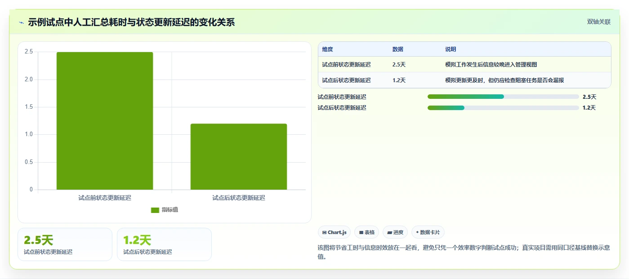Viewport: 629px width, 279px height.
Task: Click the 试点后状态更新延迟 progress bar
Action: [503, 108]
